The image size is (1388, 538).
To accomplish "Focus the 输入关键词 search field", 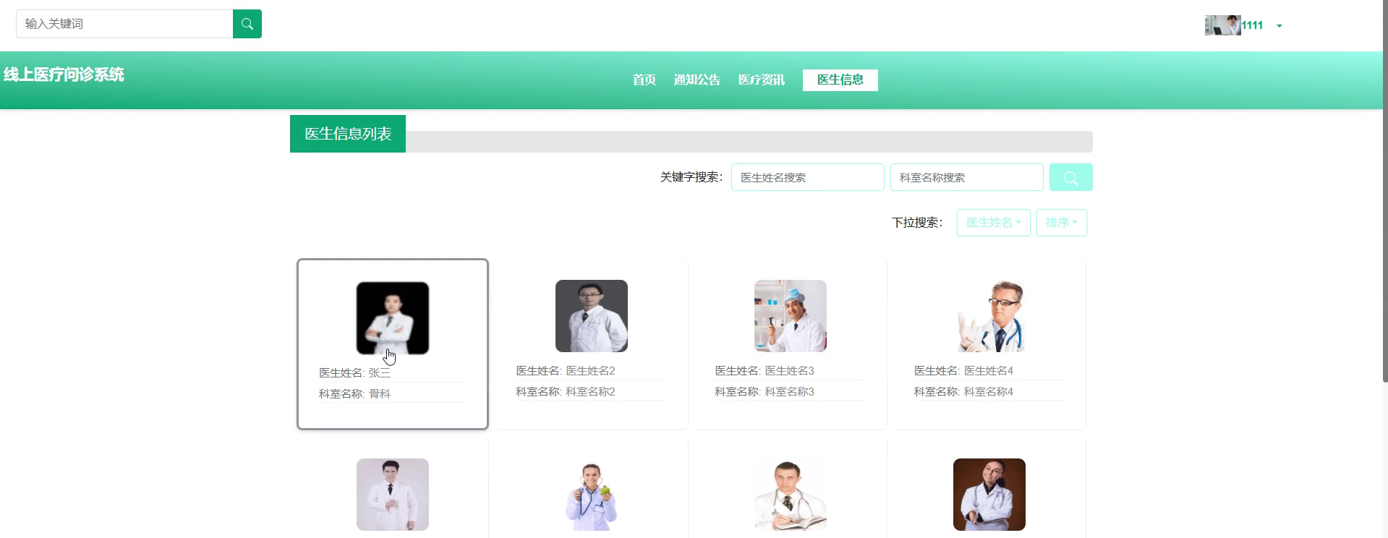I will [124, 24].
